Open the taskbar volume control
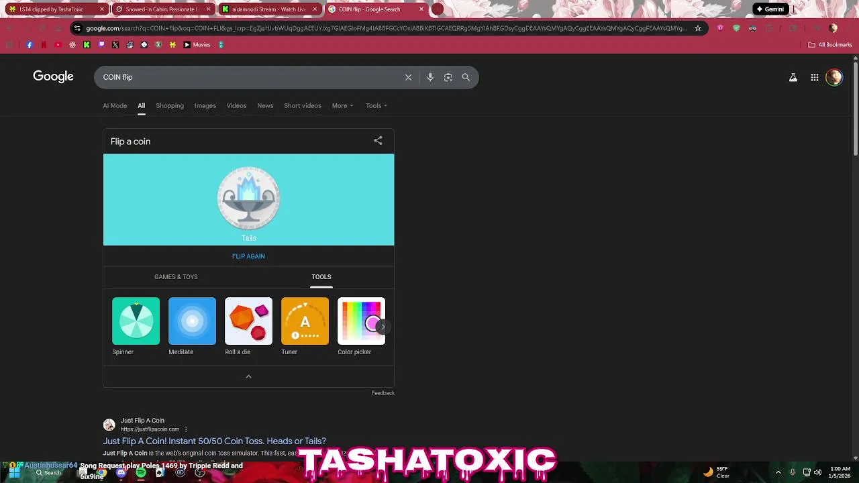The height and width of the screenshot is (483, 859). click(817, 472)
